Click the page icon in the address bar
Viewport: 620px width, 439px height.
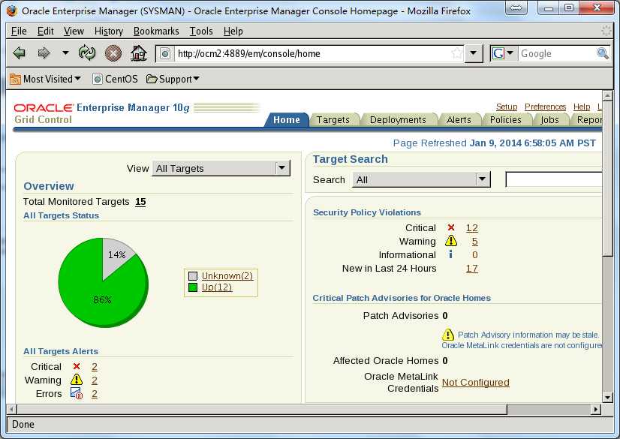[165, 53]
